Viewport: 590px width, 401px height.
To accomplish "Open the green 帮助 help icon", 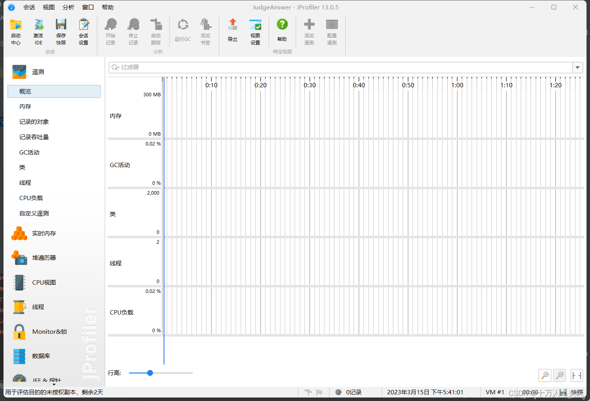I will pos(282,31).
